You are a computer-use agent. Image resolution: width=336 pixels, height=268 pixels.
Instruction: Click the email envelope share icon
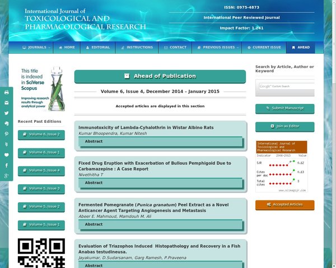pos(7,103)
